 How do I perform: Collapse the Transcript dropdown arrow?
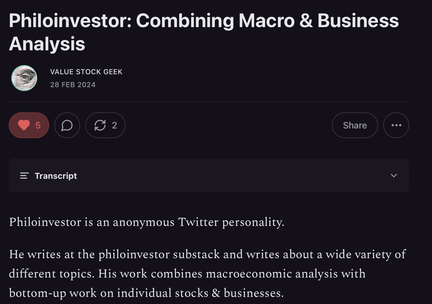coord(394,176)
